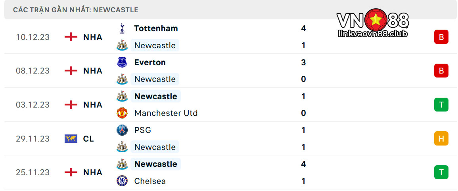458x191 pixels.
Task: Click the Chelsea club crest
Action: [x=122, y=181]
